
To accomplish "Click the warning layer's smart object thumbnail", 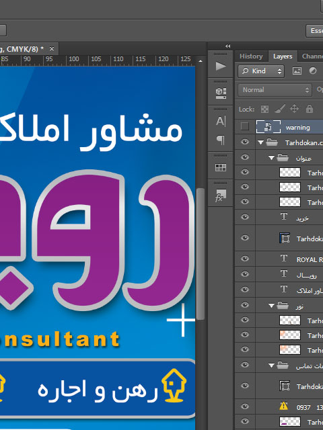I will coord(268,127).
